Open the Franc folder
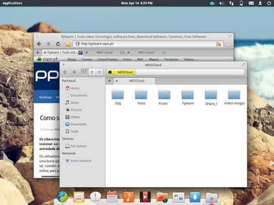Viewport: 274px width, 205px height. 164,97
